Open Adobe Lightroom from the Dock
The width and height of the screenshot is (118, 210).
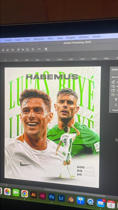[x=61, y=198]
